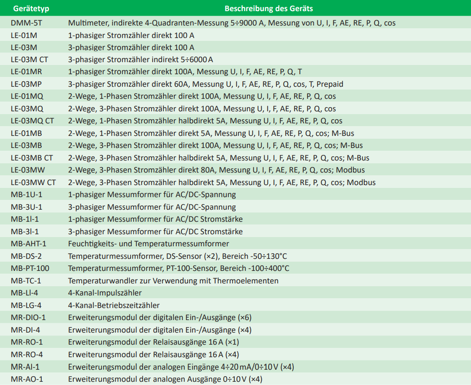The height and width of the screenshot is (385, 471).
Task: Click the Prepaid meter description for LE-03MP
Action: [x=206, y=84]
